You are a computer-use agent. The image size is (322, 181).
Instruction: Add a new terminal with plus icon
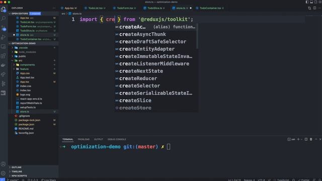tap(298, 139)
